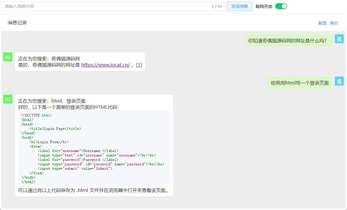The height and width of the screenshot is (210, 347).
Task: Click the input type="text" username code line
Action: 97,155
